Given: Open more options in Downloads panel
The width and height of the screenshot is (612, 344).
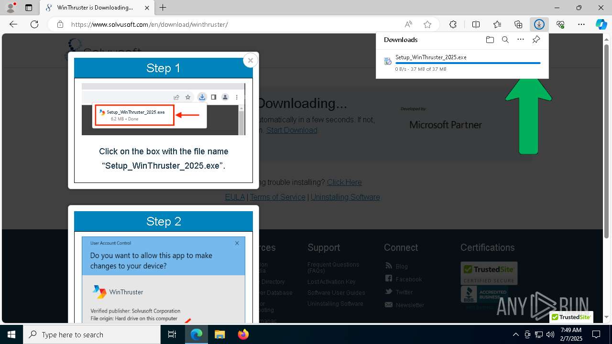Looking at the screenshot, I should tap(521, 40).
